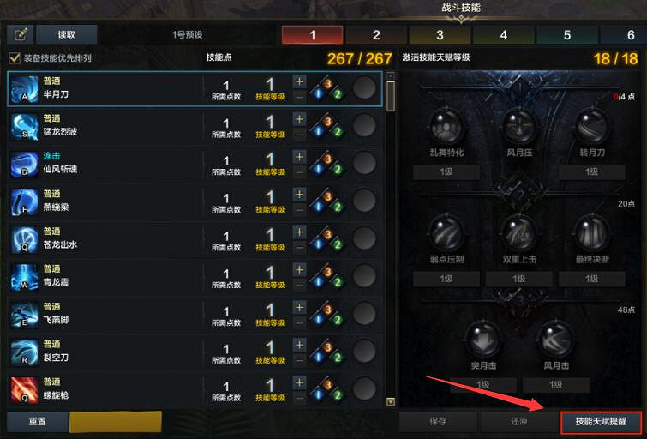The image size is (647, 439).
Task: Pick the 突月击 talent orb
Action: [482, 340]
